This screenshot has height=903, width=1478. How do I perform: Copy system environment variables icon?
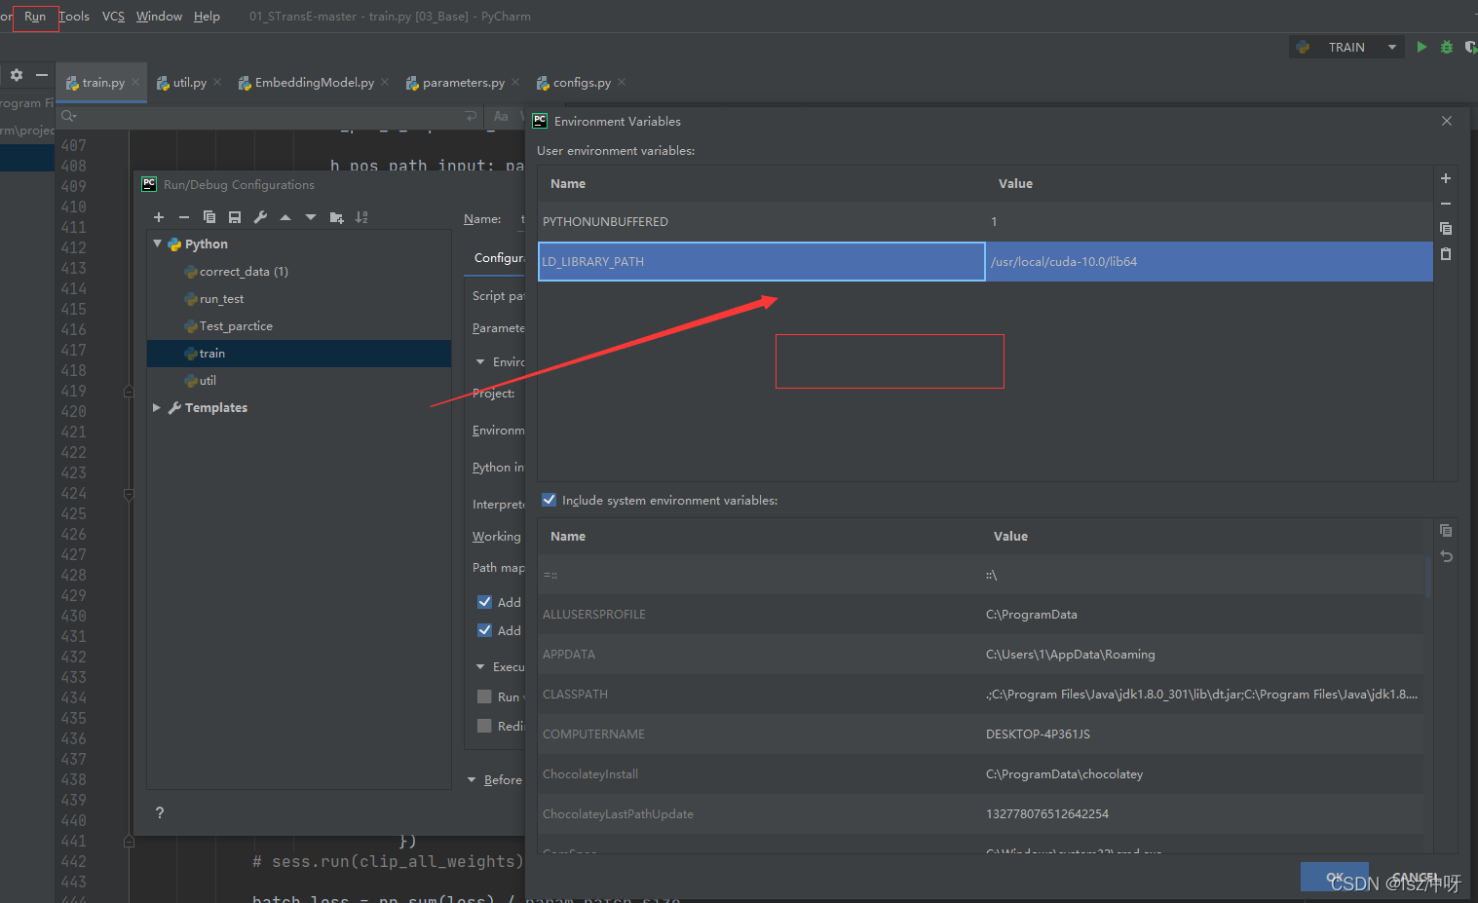point(1446,531)
